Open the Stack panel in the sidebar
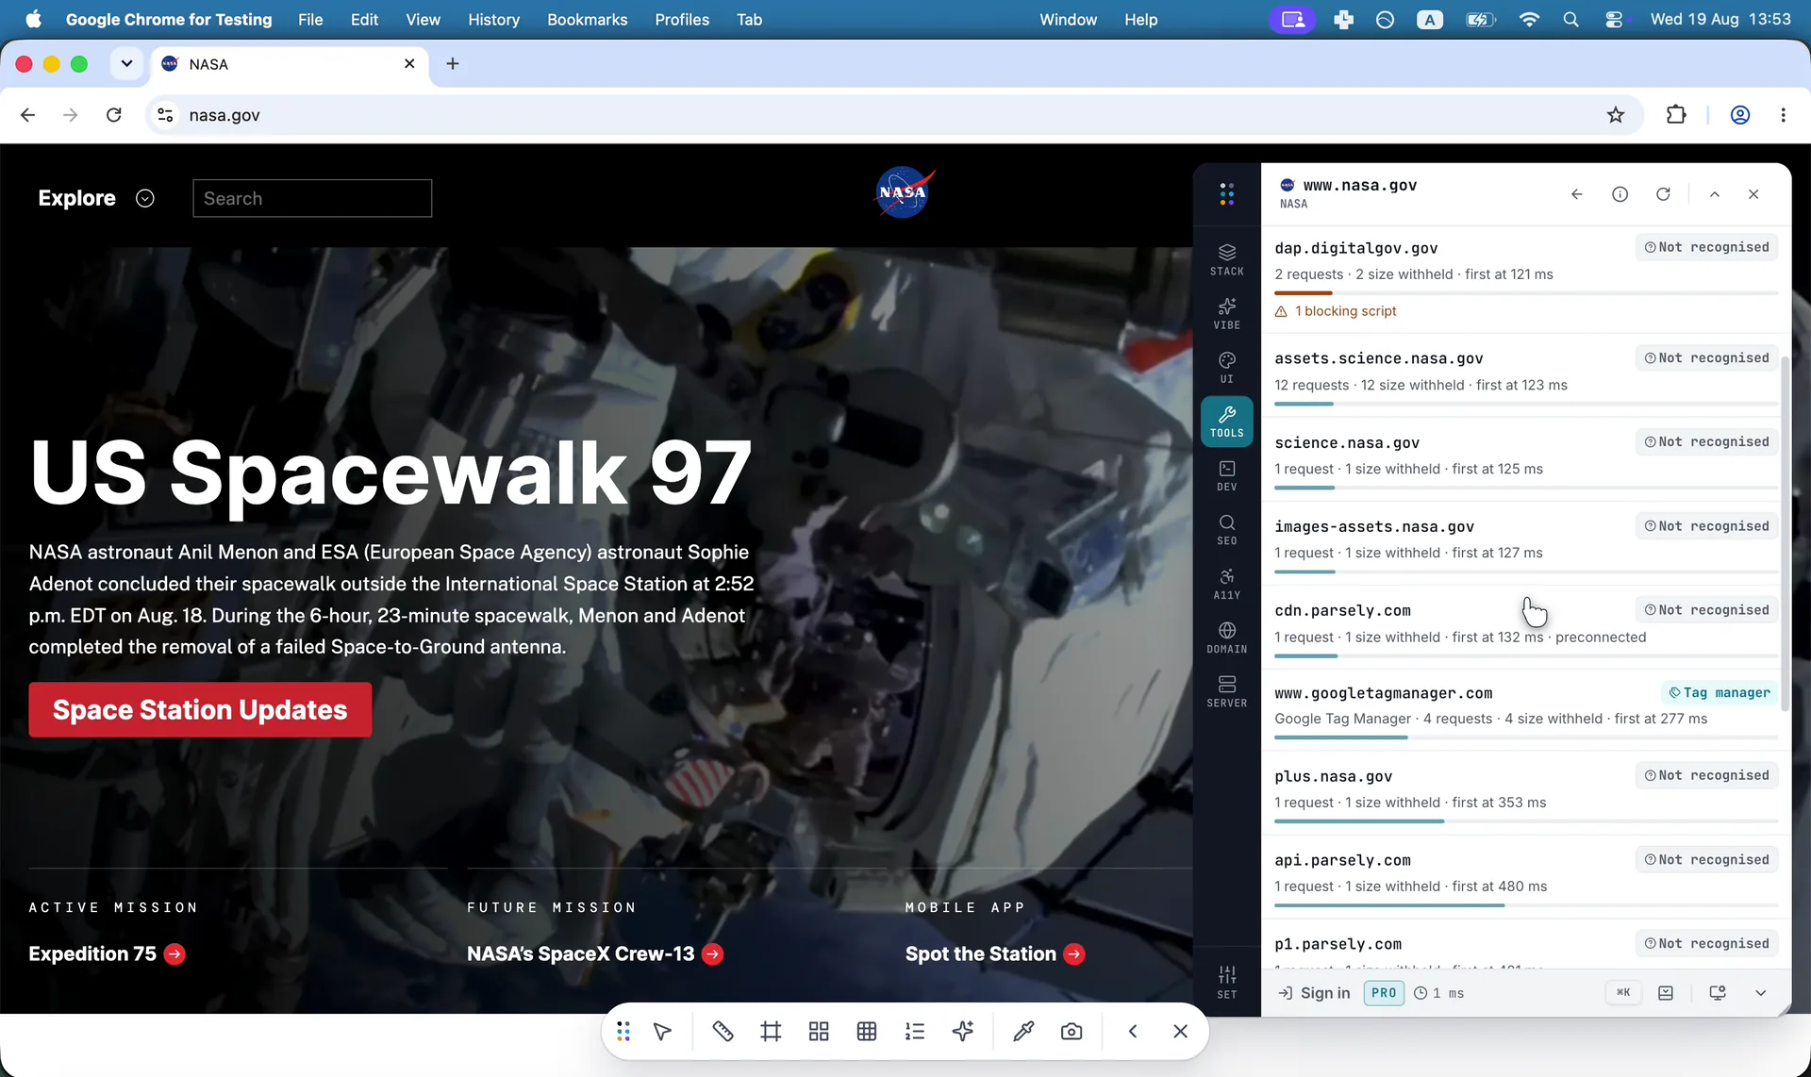Image resolution: width=1811 pixels, height=1077 pixels. click(x=1226, y=259)
